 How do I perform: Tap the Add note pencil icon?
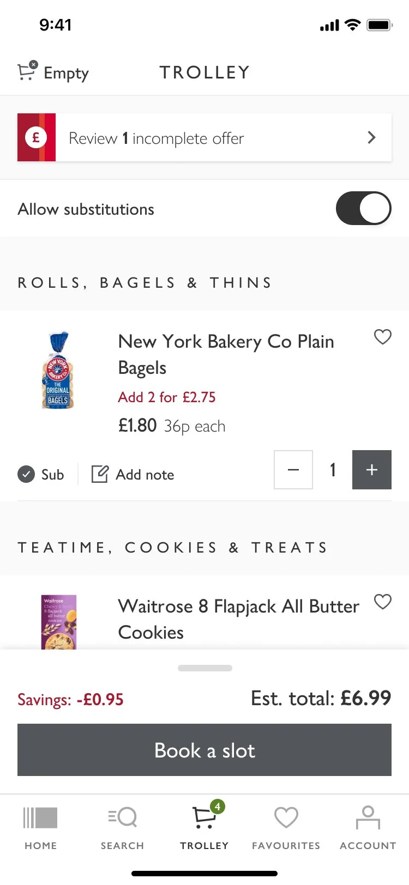coord(100,474)
